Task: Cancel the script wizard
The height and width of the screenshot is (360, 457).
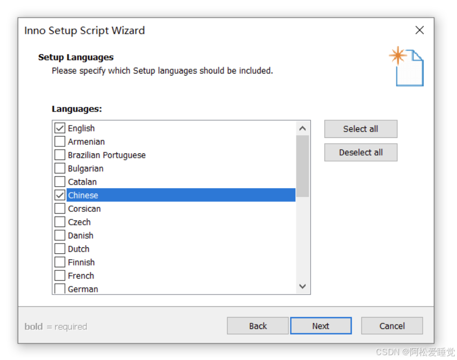Action: 392,326
